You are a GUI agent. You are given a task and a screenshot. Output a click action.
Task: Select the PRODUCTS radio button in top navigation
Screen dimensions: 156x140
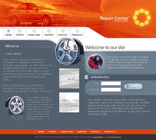coord(77,31)
